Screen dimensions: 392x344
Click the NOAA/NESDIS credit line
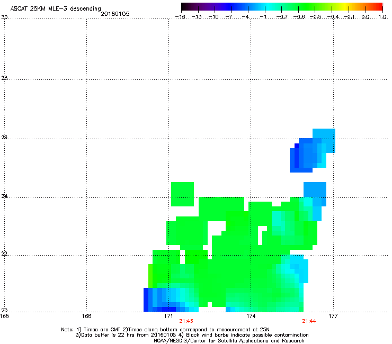(x=229, y=341)
